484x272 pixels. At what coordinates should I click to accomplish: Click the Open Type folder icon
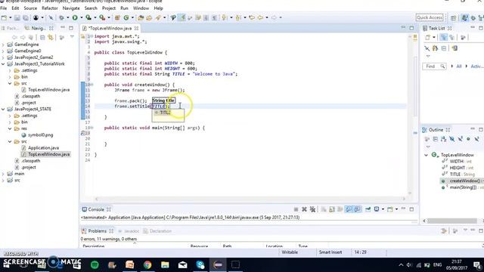[x=141, y=18]
